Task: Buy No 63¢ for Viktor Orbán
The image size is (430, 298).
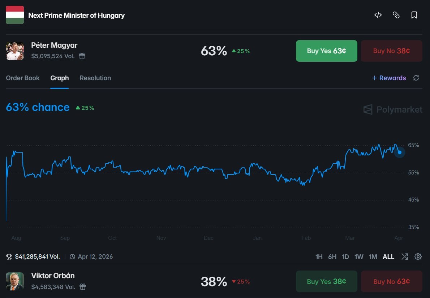Action: (x=392, y=281)
